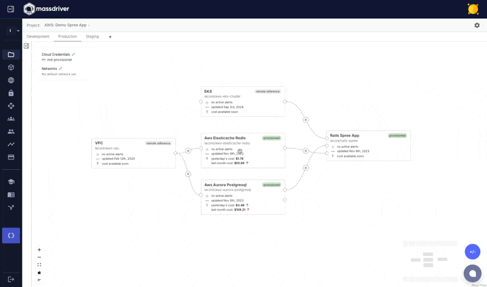This screenshot has width=487, height=287.
Task: Edit Cloud Credentials with the pencil icon
Action: (74, 54)
